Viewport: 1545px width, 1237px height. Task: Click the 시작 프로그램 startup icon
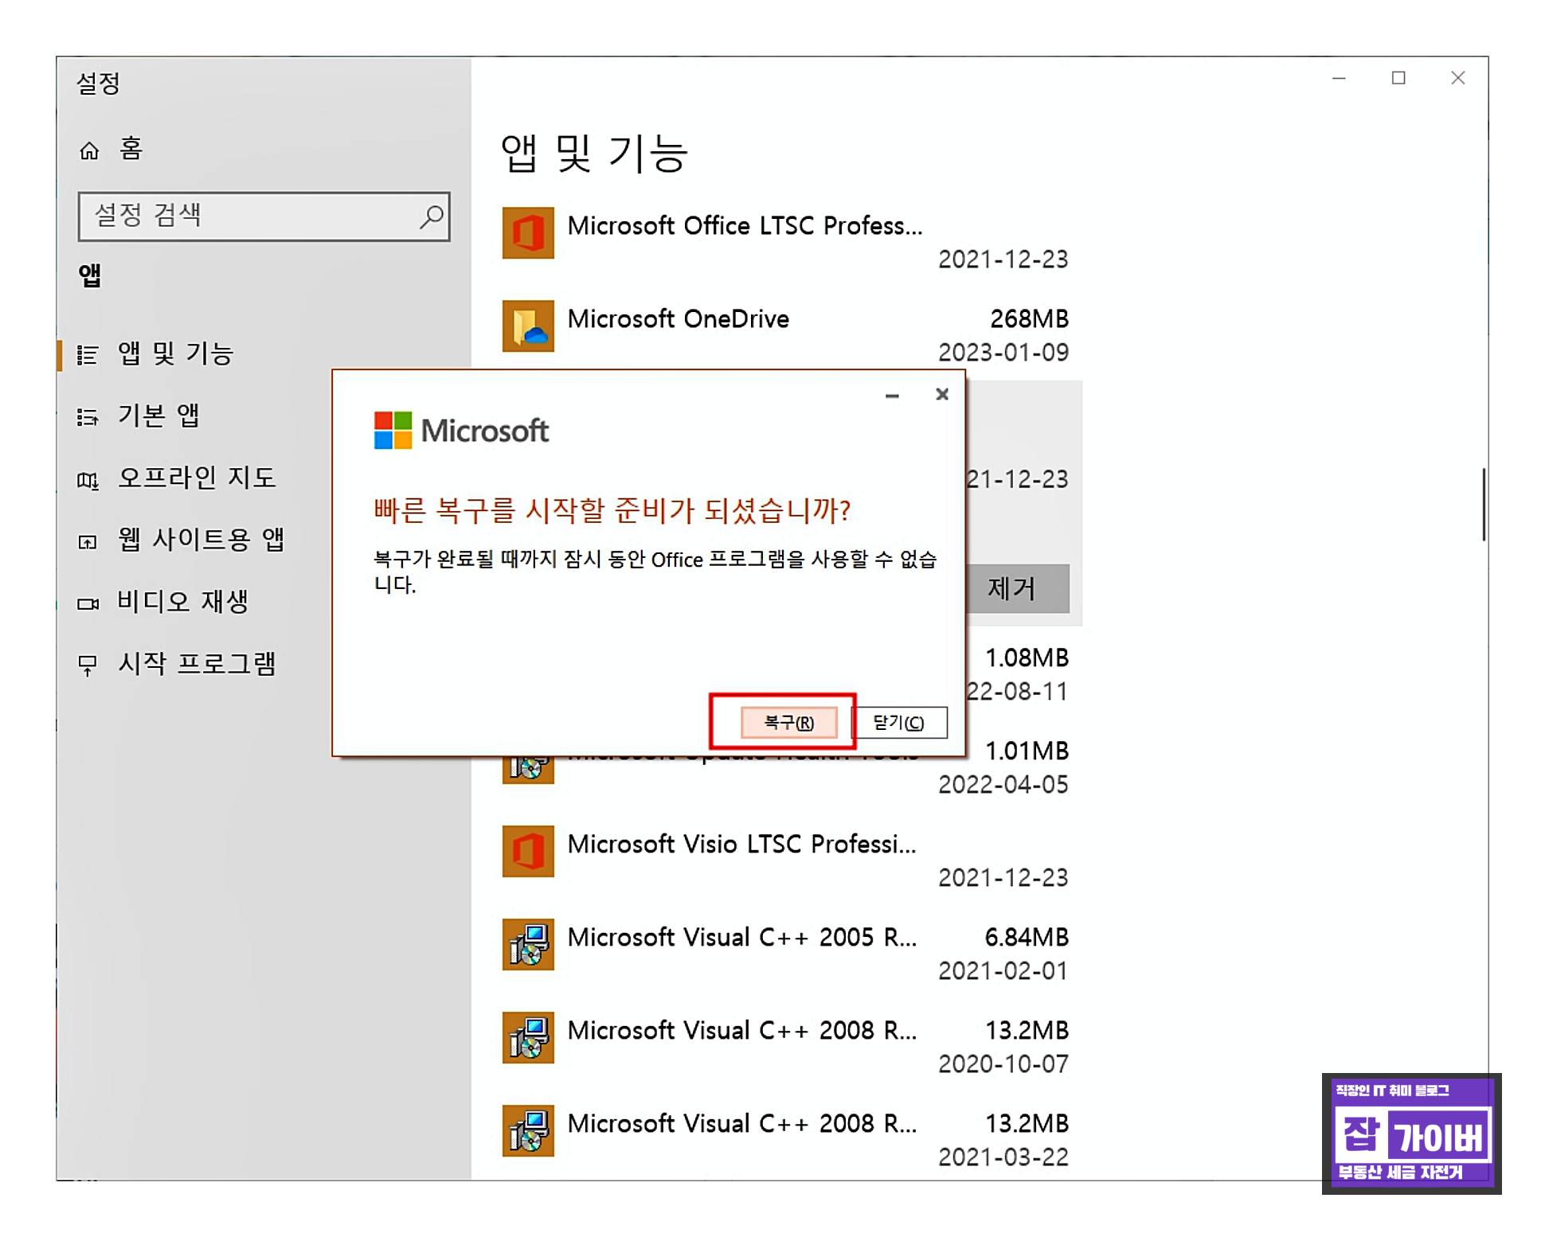[88, 665]
